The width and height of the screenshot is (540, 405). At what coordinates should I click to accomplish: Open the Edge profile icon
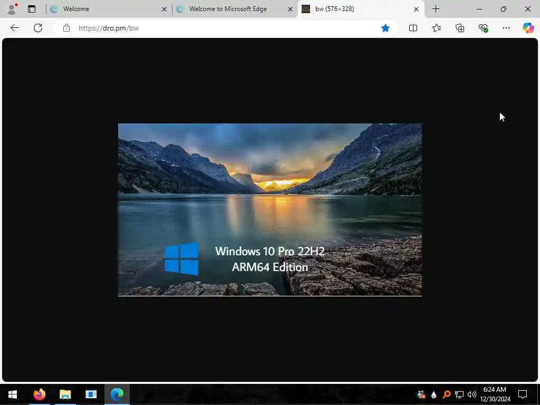(13, 9)
